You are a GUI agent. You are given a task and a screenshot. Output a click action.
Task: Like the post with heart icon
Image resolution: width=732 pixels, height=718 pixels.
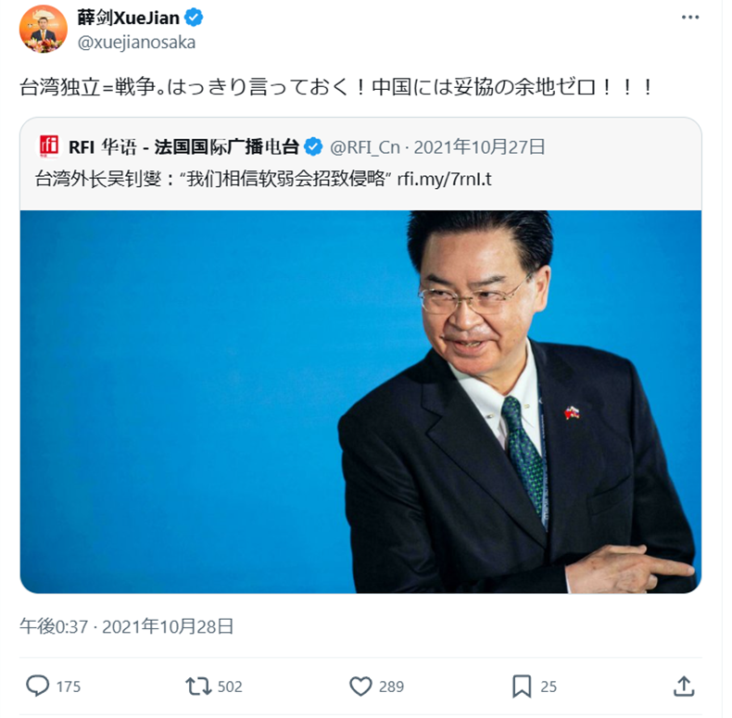pos(360,687)
